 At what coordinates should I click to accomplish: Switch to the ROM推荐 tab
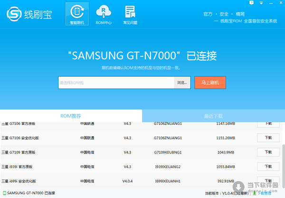tap(71, 116)
